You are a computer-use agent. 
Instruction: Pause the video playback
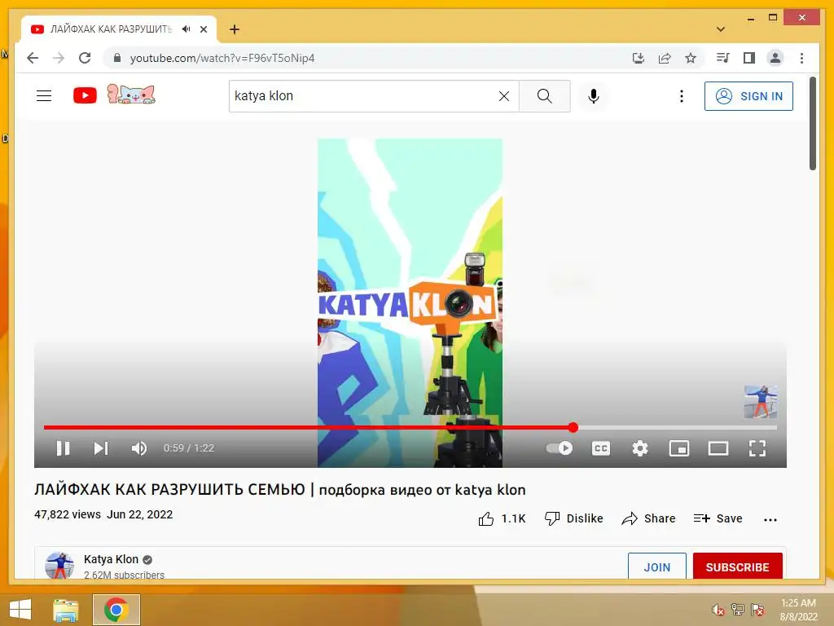pyautogui.click(x=63, y=448)
